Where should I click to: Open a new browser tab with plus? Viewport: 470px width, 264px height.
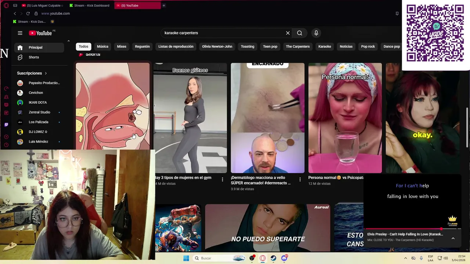coord(164,5)
